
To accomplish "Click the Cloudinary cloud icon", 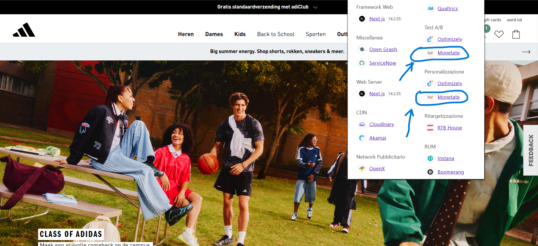I will tap(362, 124).
